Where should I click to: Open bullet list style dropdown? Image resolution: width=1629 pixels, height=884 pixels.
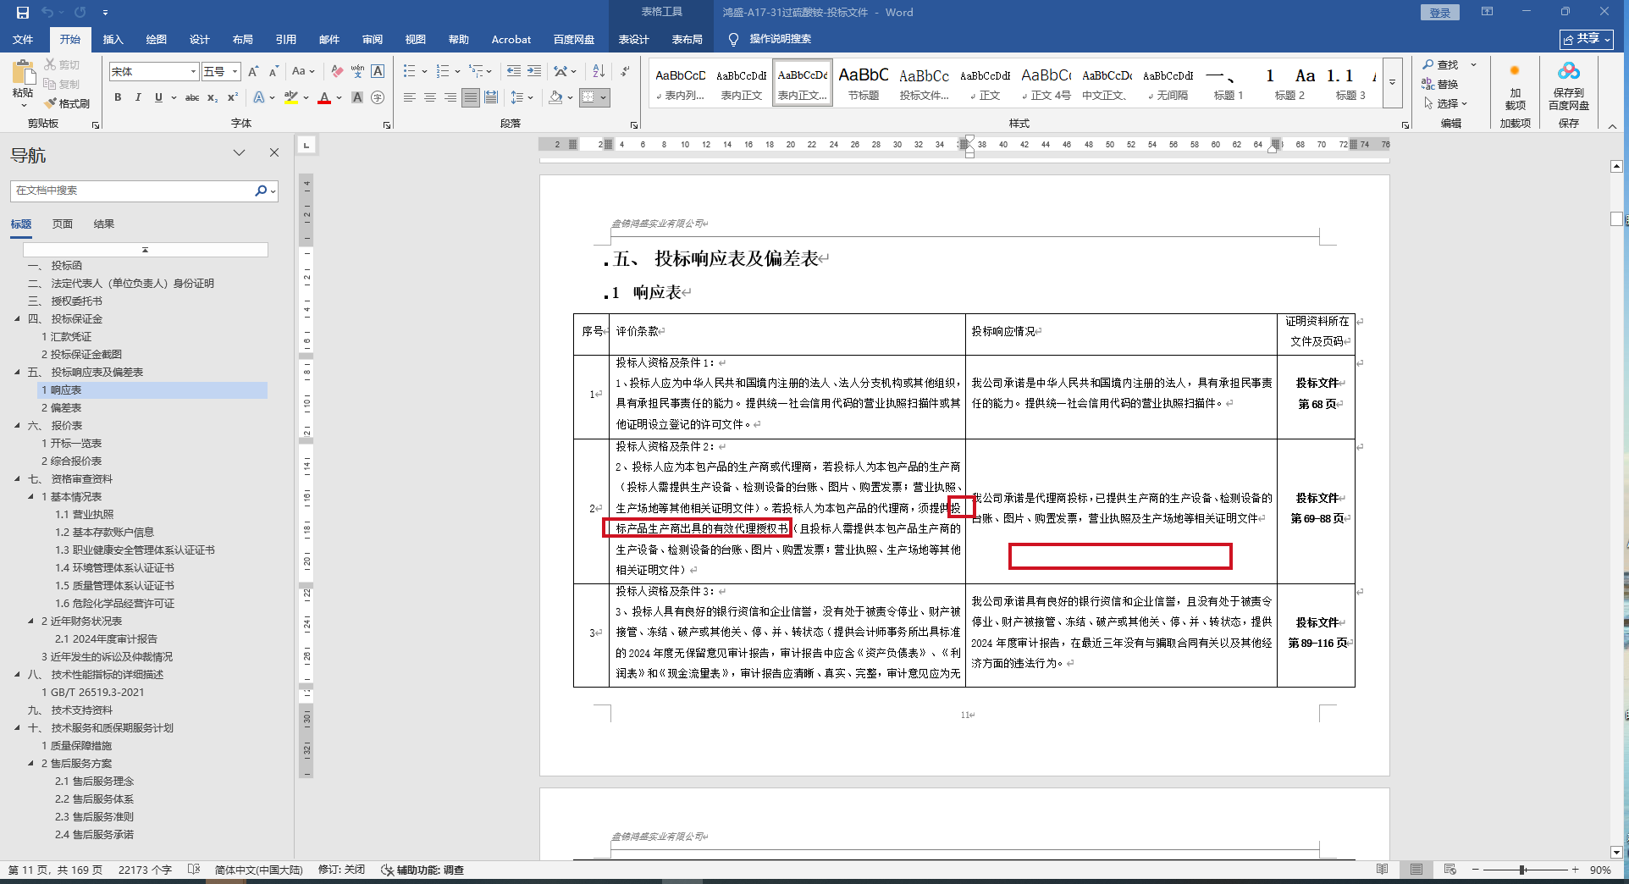click(424, 71)
